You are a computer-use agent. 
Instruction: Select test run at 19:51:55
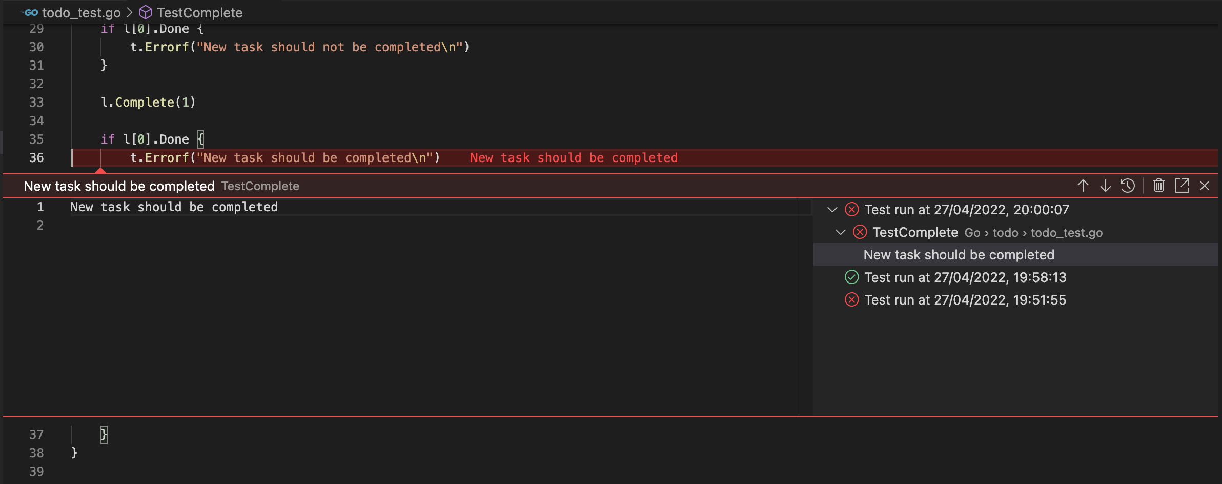965,300
